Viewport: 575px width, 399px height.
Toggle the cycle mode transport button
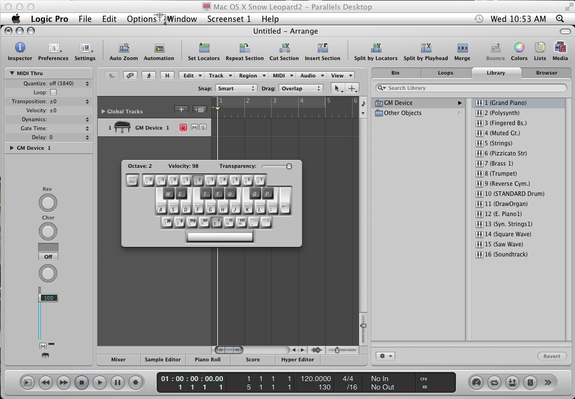point(494,383)
